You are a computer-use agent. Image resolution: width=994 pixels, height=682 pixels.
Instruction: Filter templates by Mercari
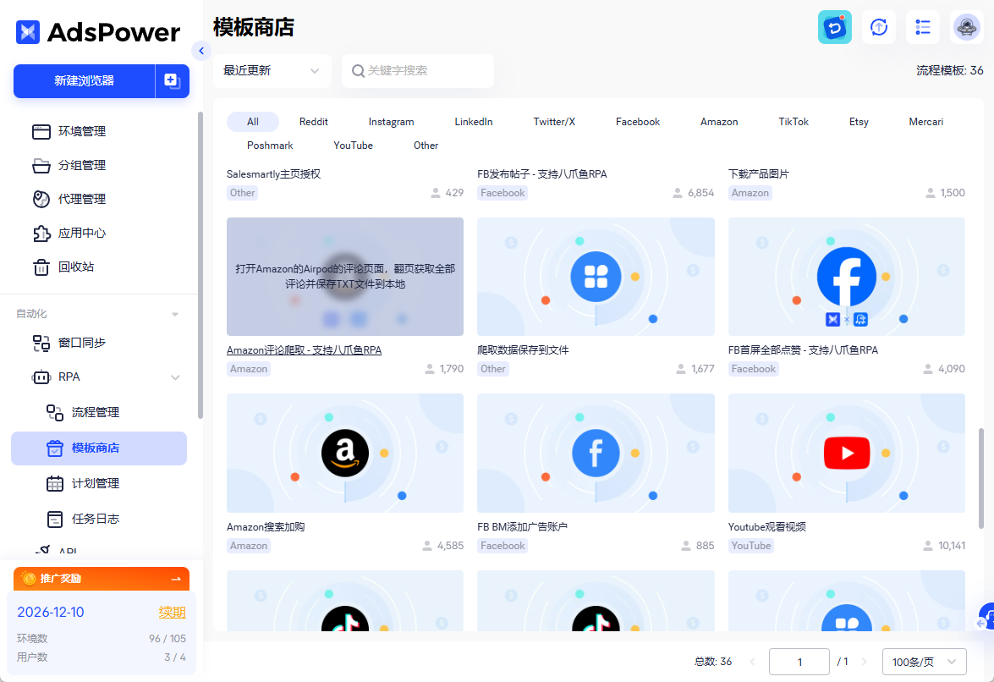[926, 122]
